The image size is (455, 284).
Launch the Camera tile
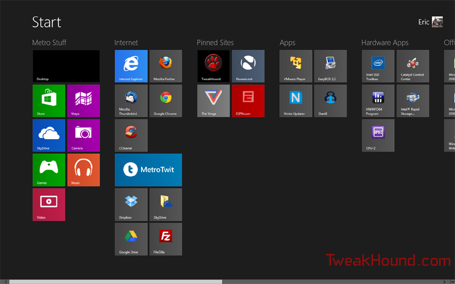(84, 135)
